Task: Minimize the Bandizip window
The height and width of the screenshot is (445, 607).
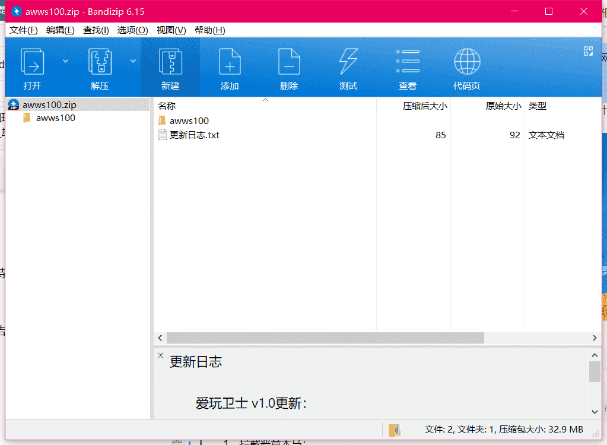Action: 514,12
